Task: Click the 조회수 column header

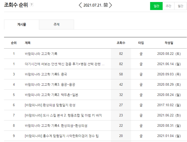Action: pyautogui.click(x=121, y=43)
